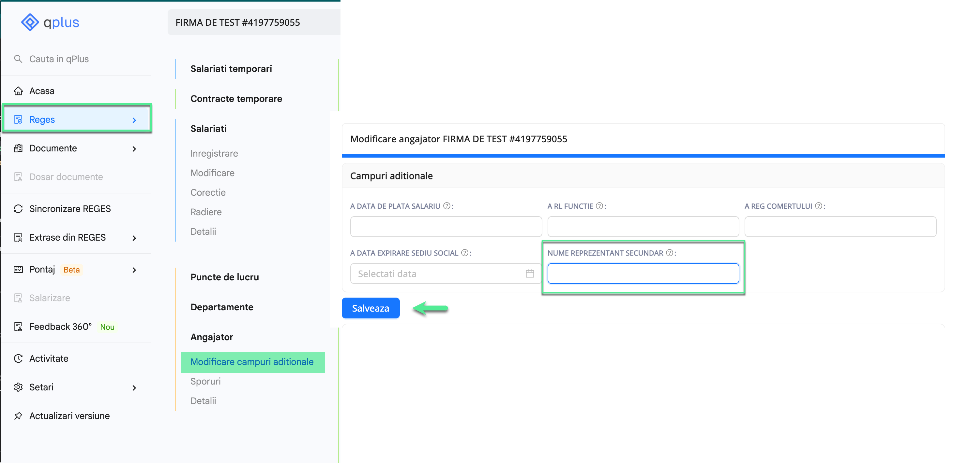The width and height of the screenshot is (968, 463).
Task: Click the NUME REPREZENTANT SECUNDAR input field
Action: pyautogui.click(x=643, y=274)
